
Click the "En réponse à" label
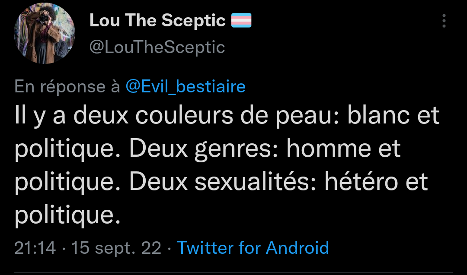(x=67, y=87)
